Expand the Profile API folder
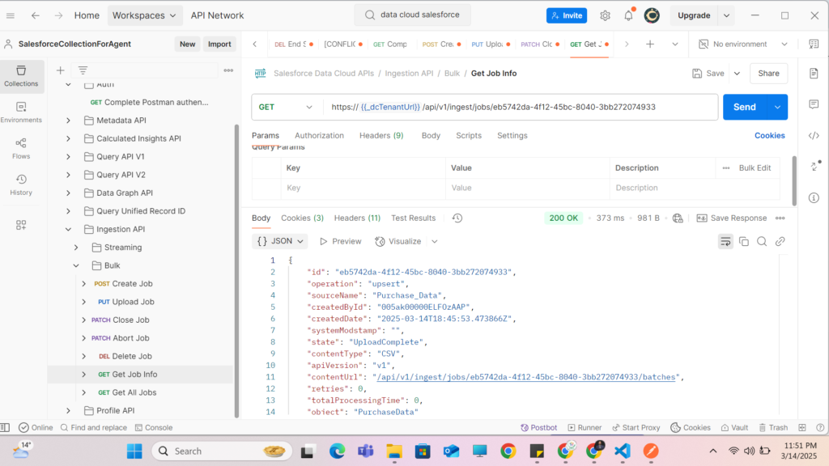 click(x=68, y=410)
